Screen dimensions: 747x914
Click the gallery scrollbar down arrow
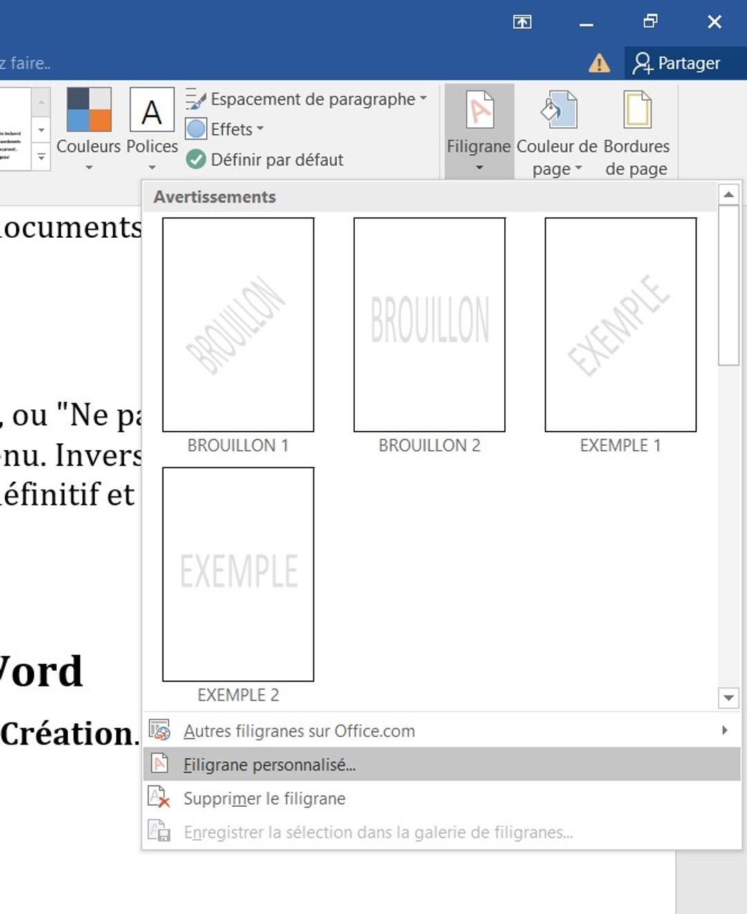pyautogui.click(x=728, y=698)
